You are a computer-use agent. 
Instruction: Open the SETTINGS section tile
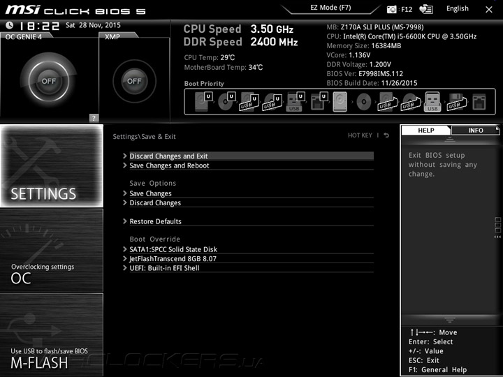52,165
